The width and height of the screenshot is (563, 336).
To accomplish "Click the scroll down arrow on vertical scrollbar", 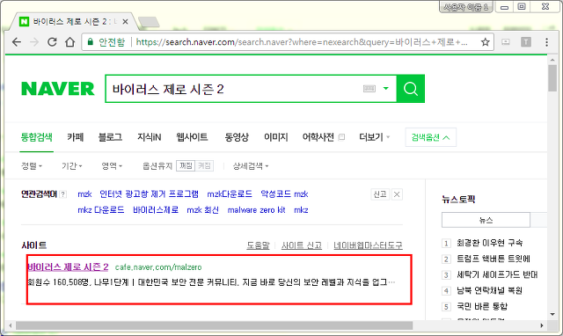I will (552, 315).
